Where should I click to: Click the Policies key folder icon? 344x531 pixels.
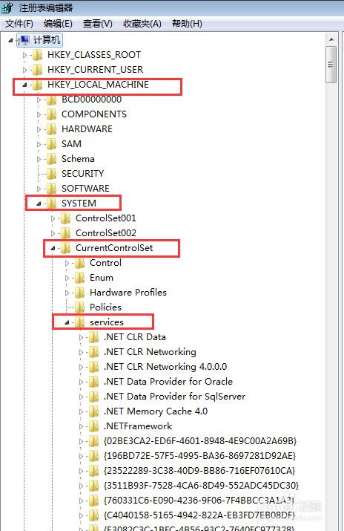[80, 307]
